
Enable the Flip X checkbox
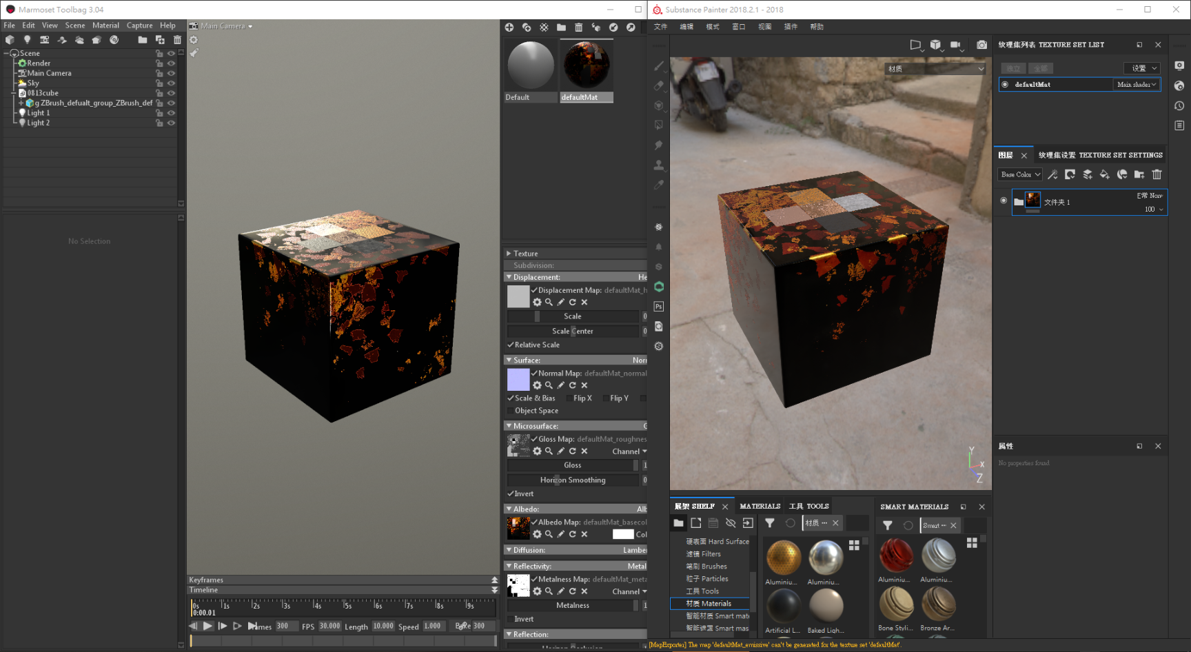coord(569,398)
